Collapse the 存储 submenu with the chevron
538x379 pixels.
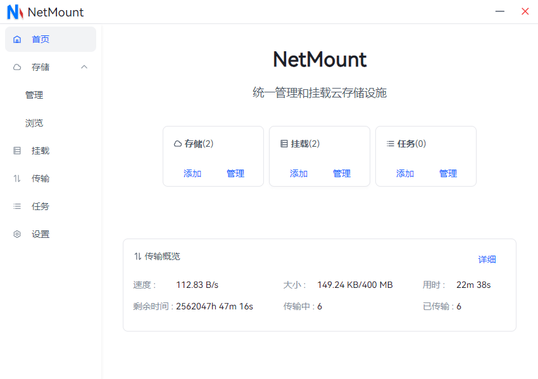(x=84, y=67)
